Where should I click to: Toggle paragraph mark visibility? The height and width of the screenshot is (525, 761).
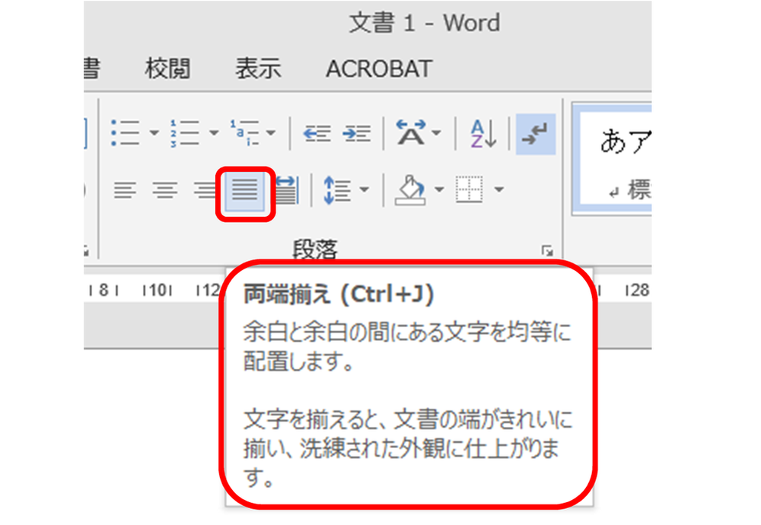coord(534,131)
